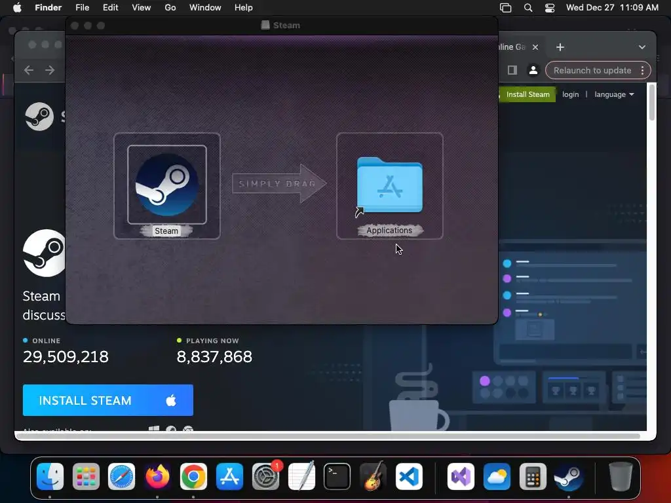Open Finder from the Dock

pos(50,476)
